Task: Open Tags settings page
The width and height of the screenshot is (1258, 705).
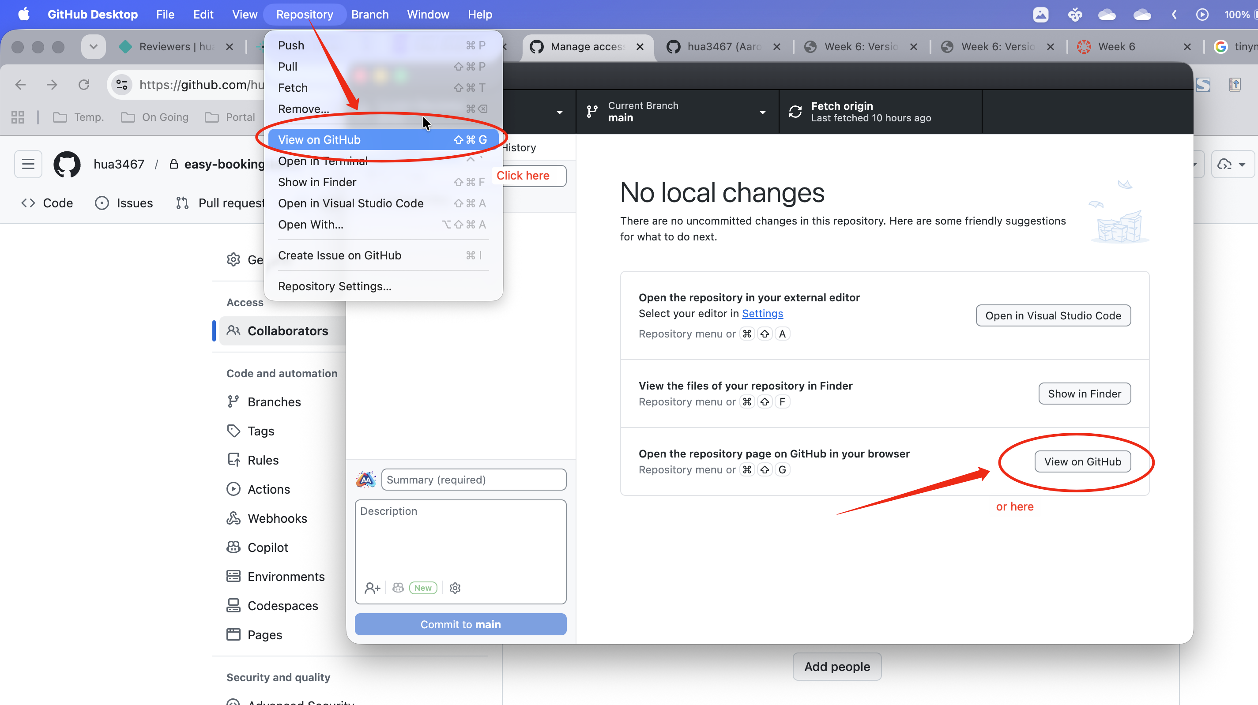Action: (251, 431)
